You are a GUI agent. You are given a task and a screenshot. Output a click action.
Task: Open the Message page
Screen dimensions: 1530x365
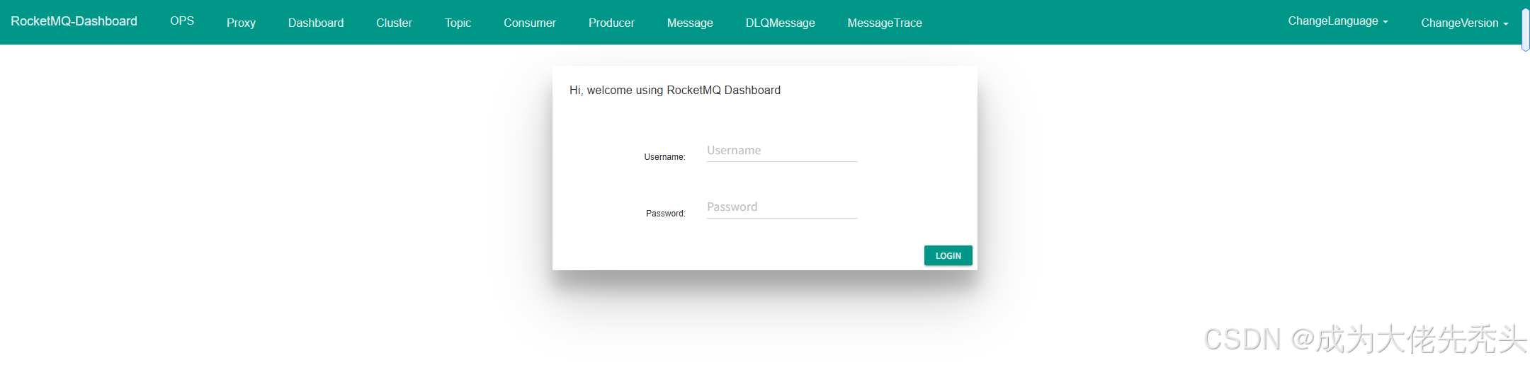(690, 23)
